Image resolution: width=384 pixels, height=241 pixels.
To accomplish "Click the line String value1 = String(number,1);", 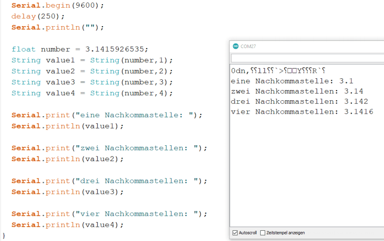I will (92, 60).
